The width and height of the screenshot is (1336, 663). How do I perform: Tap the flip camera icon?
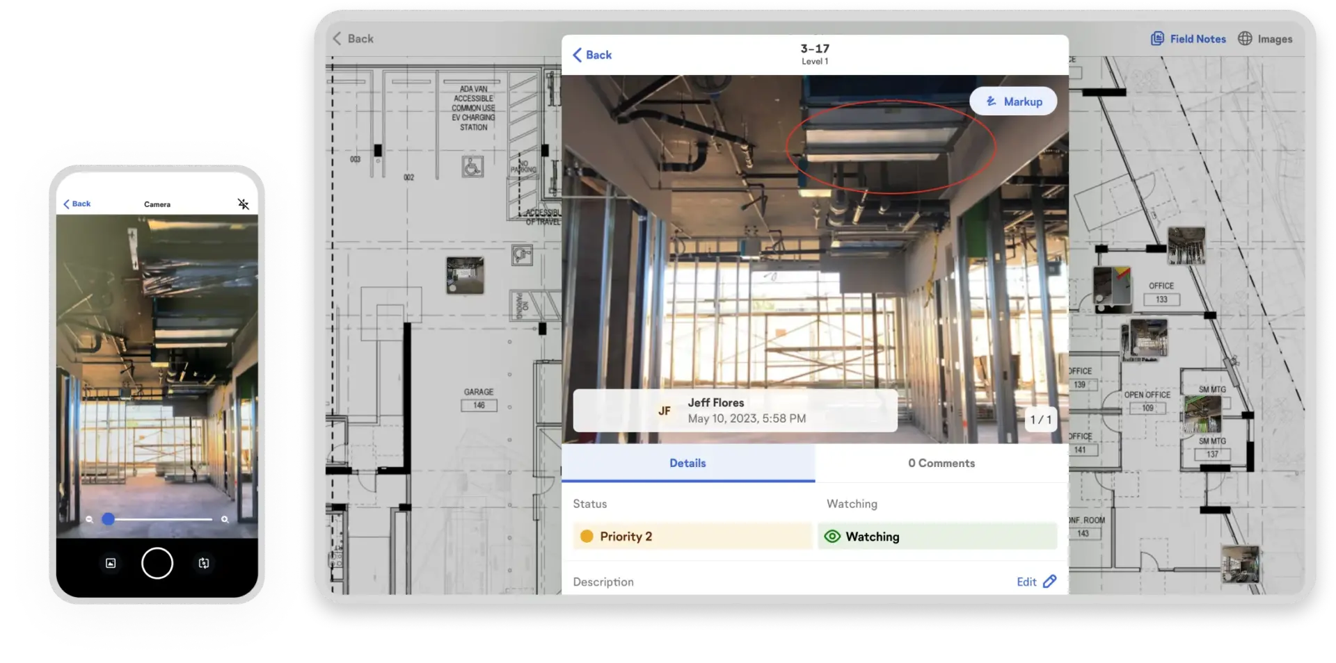[204, 563]
